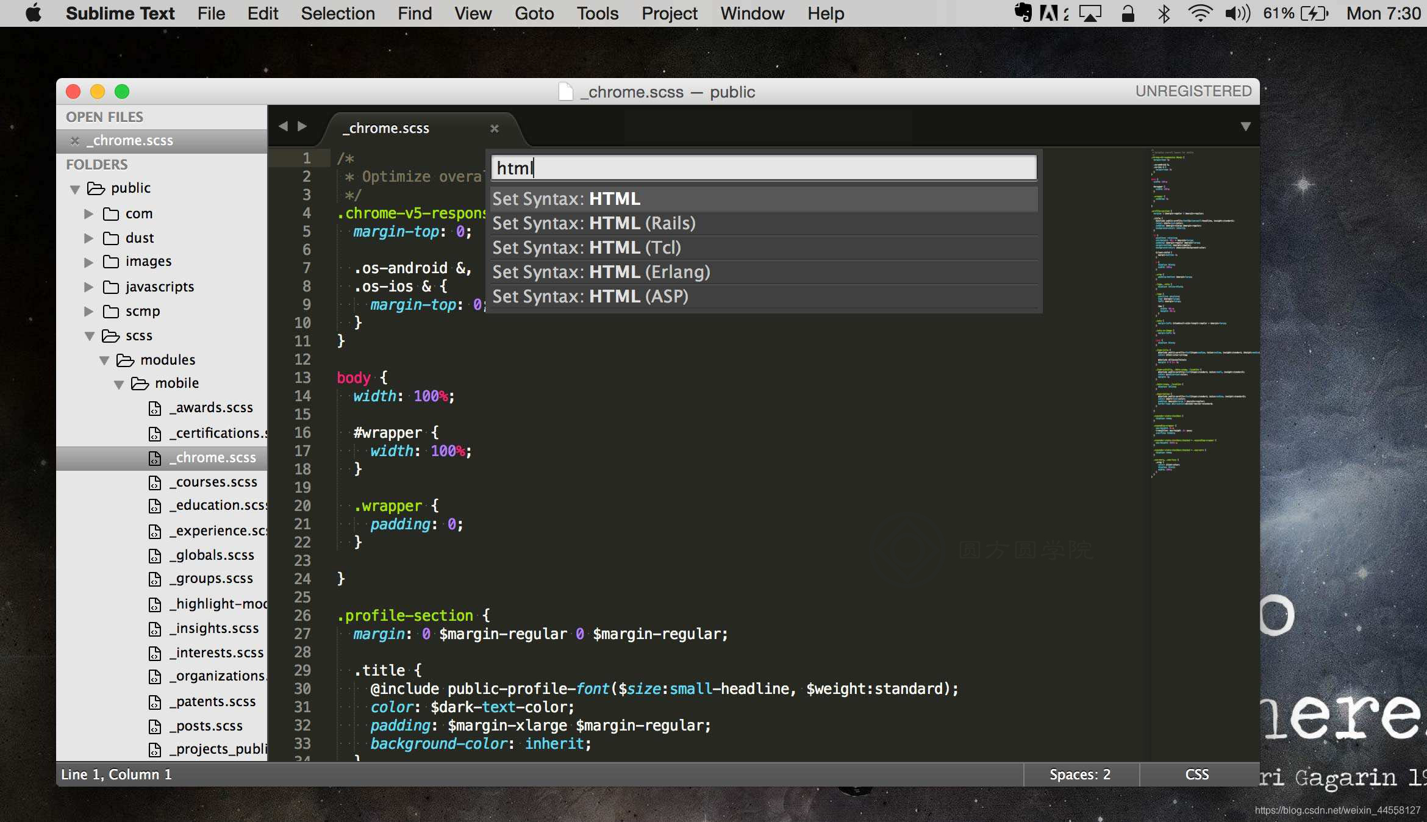Click the _globals.scss file icon
The height and width of the screenshot is (822, 1427).
(x=155, y=556)
